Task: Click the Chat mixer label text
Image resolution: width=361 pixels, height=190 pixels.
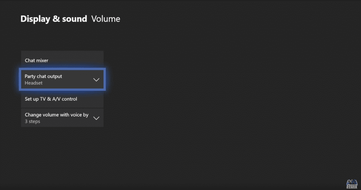Action: click(x=37, y=60)
